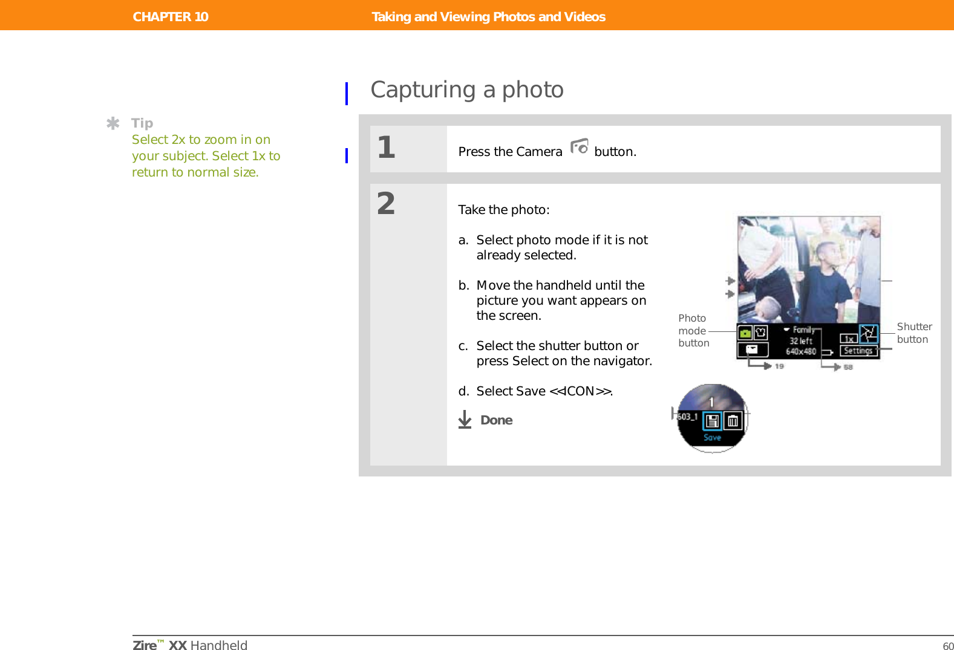The image size is (954, 650).
Task: Click the "Zire XX Handheld" footer text
Action: [x=190, y=645]
